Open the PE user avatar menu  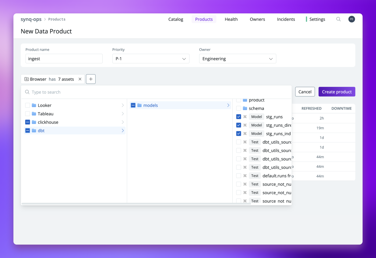[x=352, y=19]
